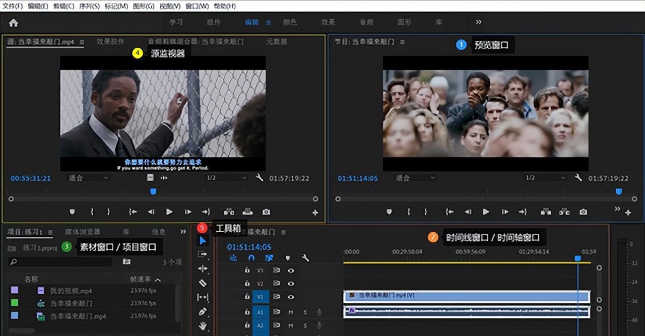
Task: Open Program Monitor wrench settings
Action: (578, 178)
